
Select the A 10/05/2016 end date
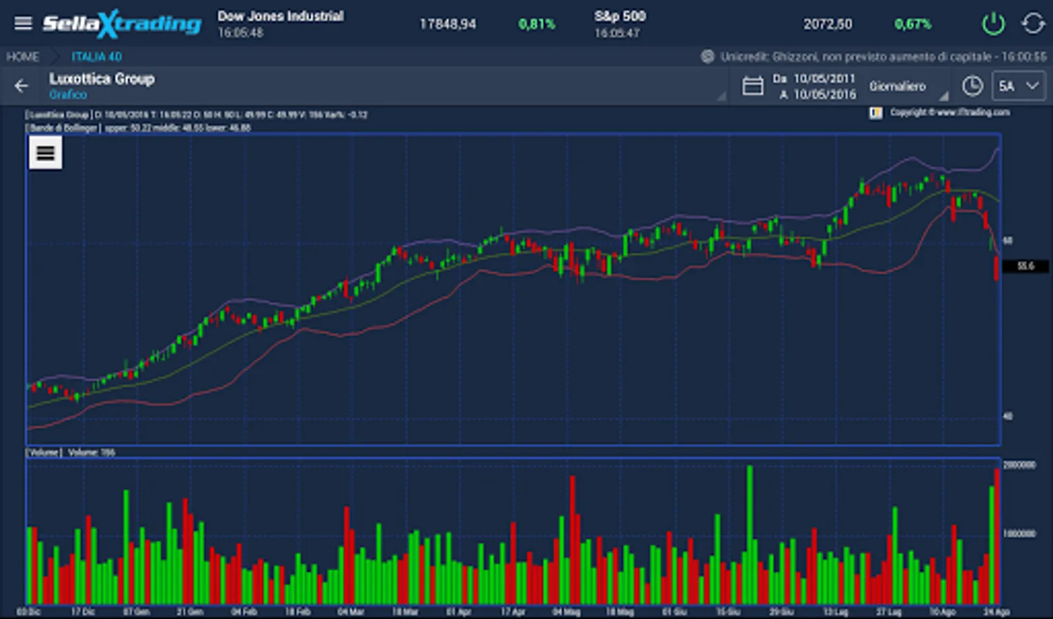tap(818, 94)
